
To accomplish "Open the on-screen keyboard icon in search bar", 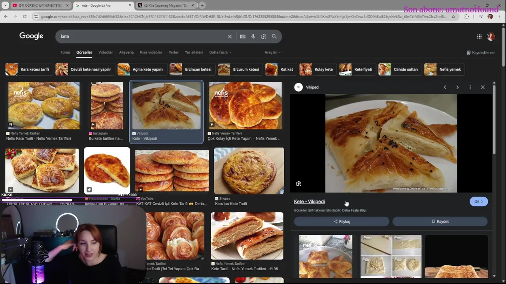I will [x=243, y=36].
